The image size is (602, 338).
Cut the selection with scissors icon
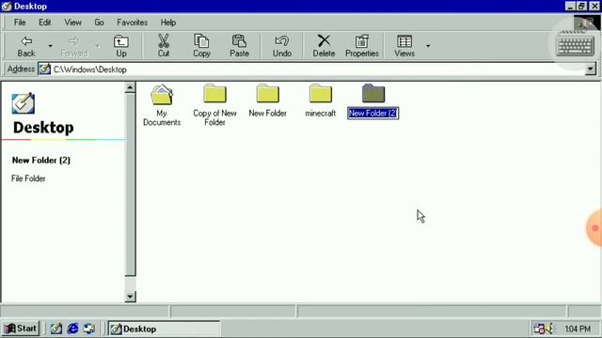pyautogui.click(x=164, y=46)
